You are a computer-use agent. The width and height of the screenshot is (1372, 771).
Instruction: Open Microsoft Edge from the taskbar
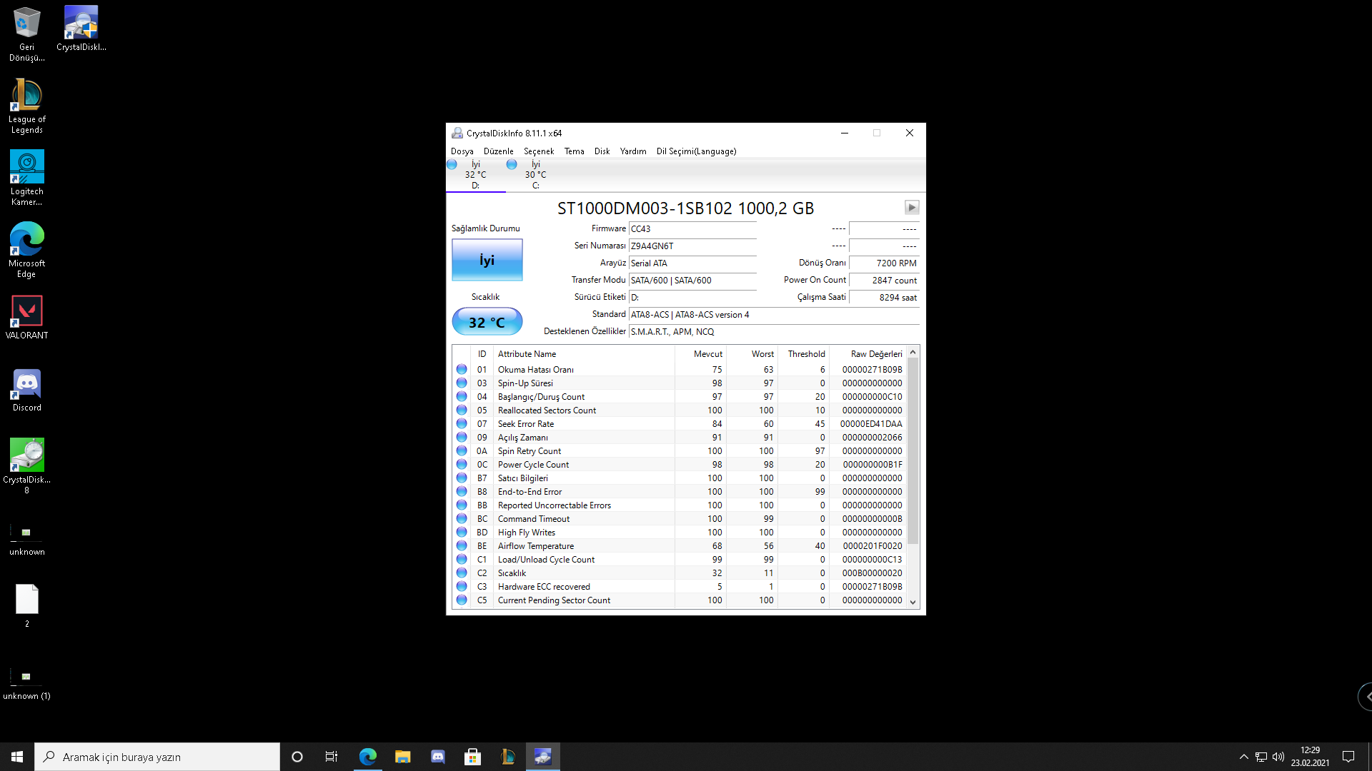click(368, 756)
